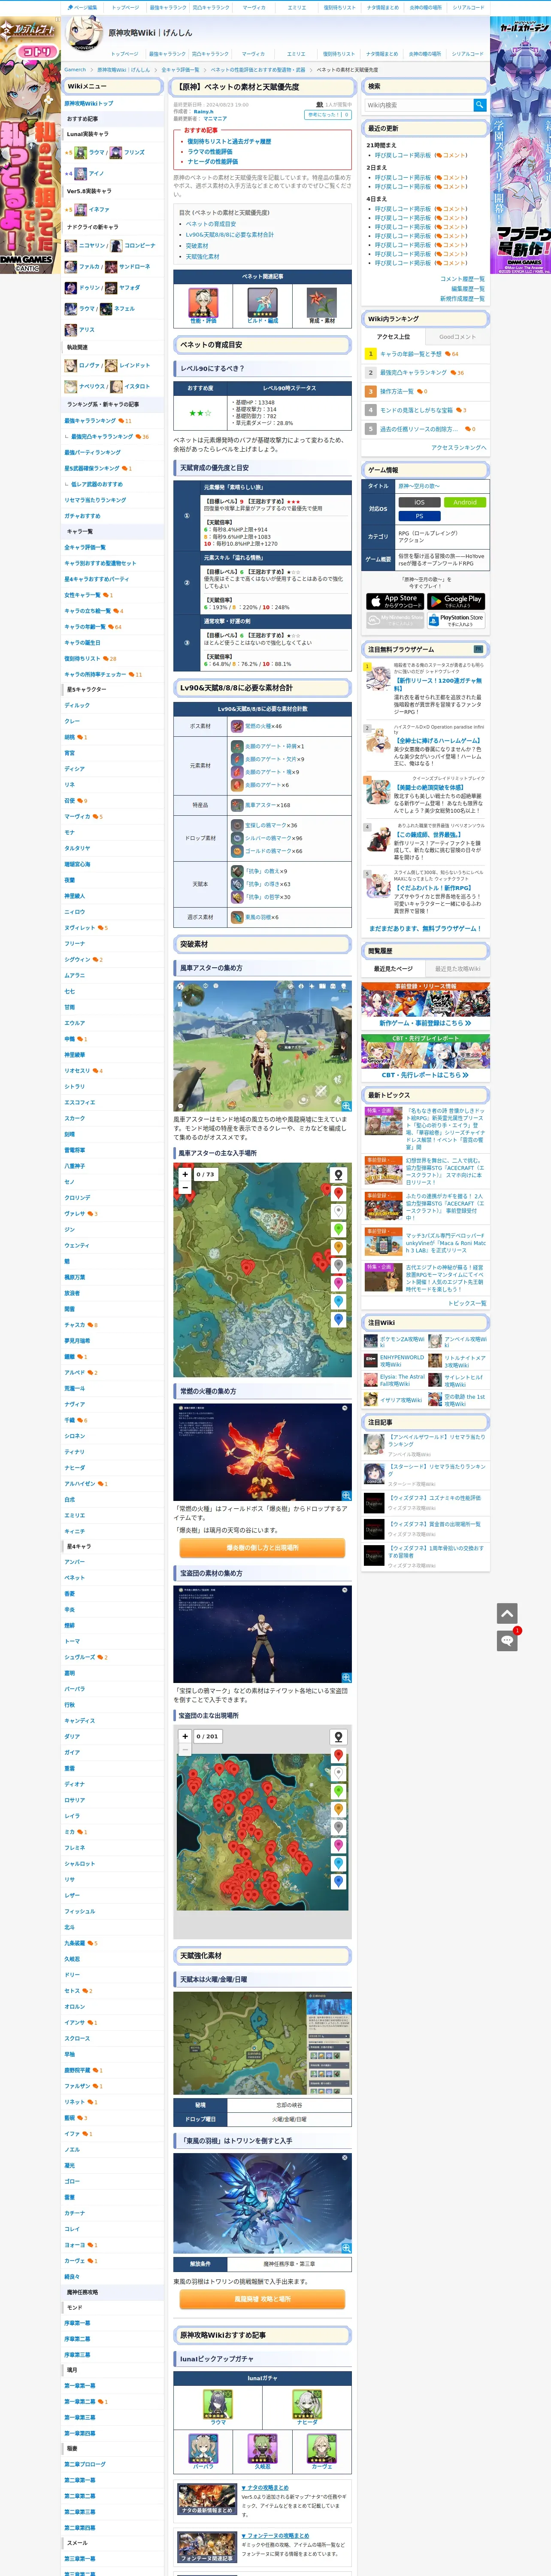
Task: Open バーバラ icon in lunaiガチャ table
Action: click(203, 2448)
